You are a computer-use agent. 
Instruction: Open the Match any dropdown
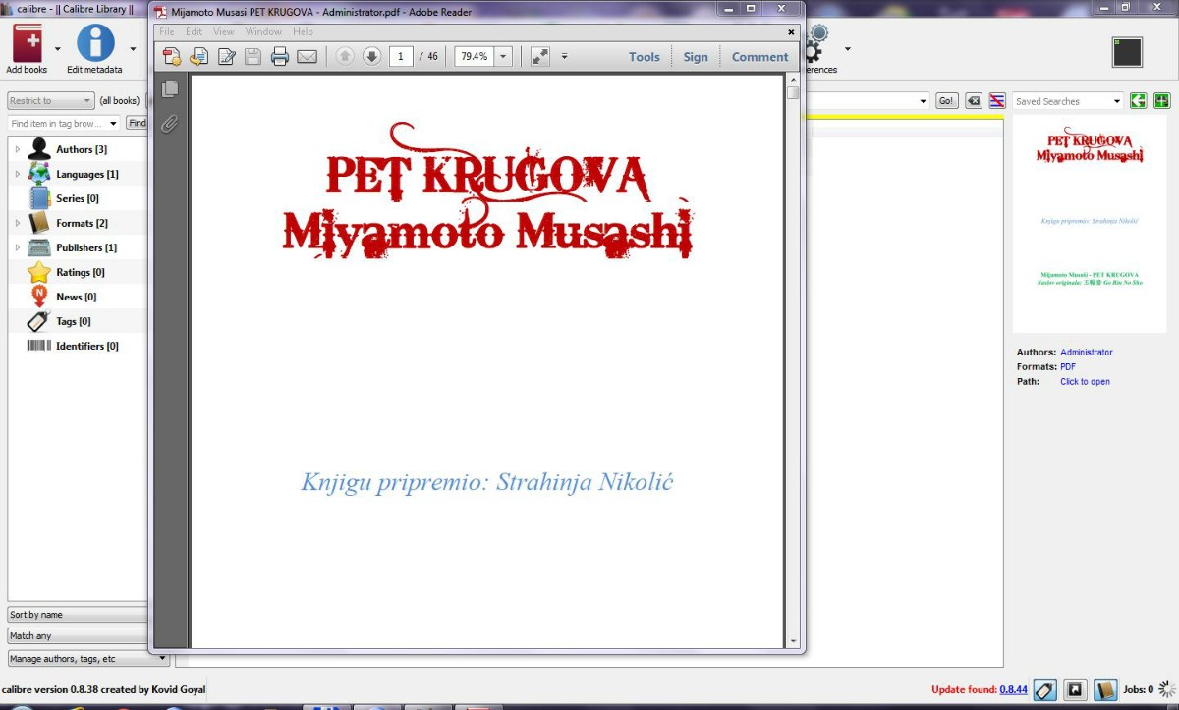79,635
